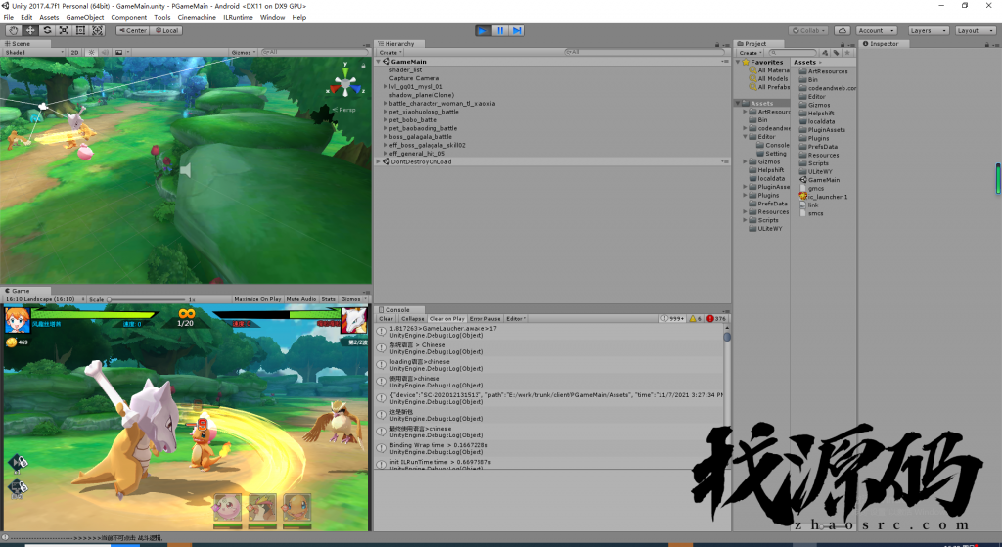Image resolution: width=1002 pixels, height=547 pixels.
Task: Click the Step frame button
Action: (517, 30)
